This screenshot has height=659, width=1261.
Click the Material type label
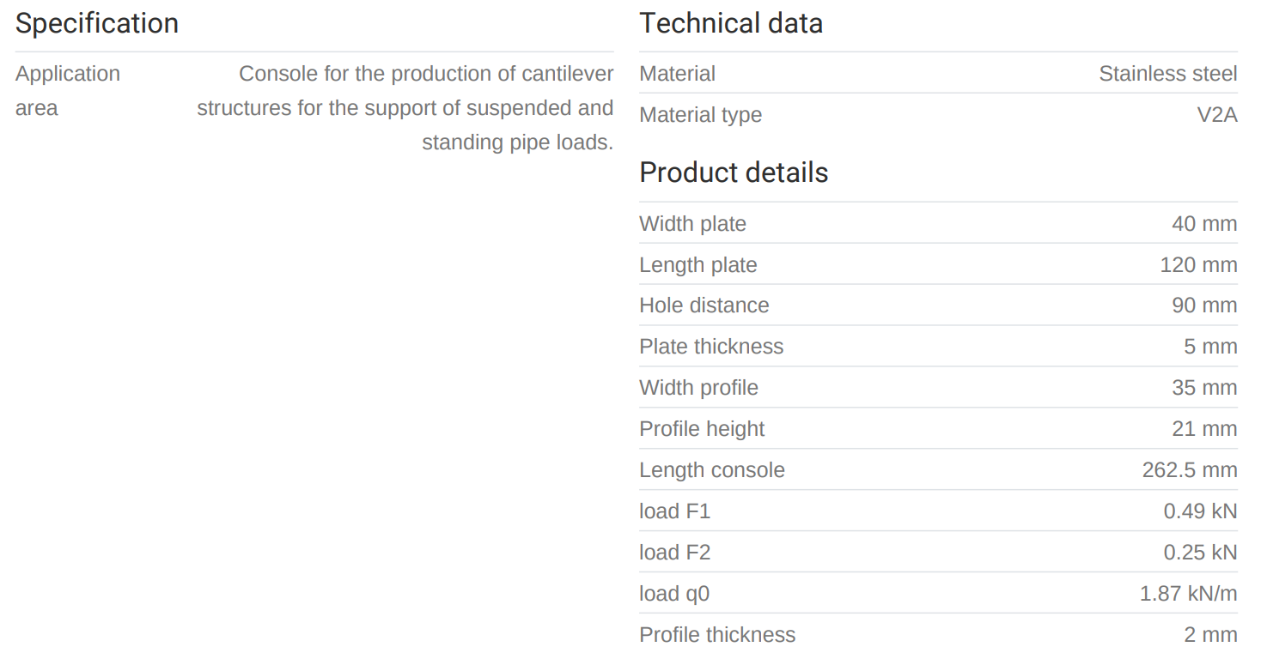[x=700, y=115]
